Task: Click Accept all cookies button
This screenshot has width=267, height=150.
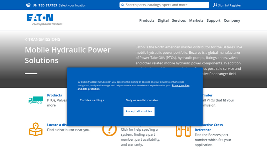Action: coord(139,111)
